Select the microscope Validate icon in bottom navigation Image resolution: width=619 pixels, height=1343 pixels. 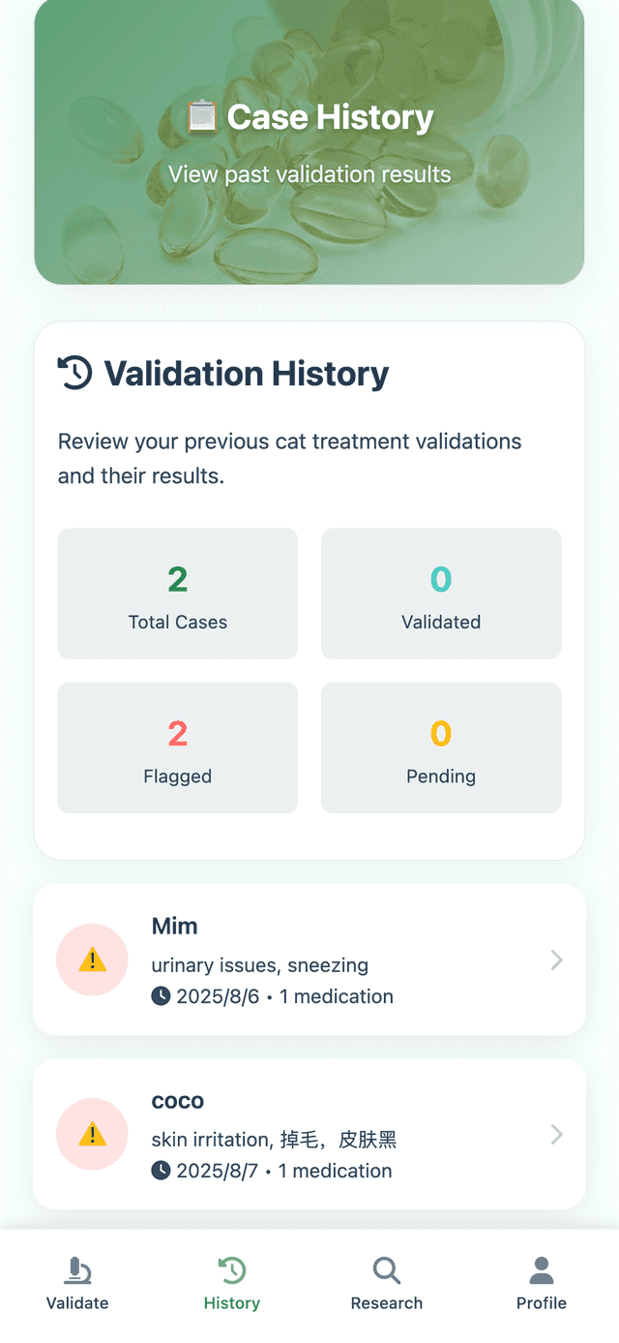(x=77, y=1269)
